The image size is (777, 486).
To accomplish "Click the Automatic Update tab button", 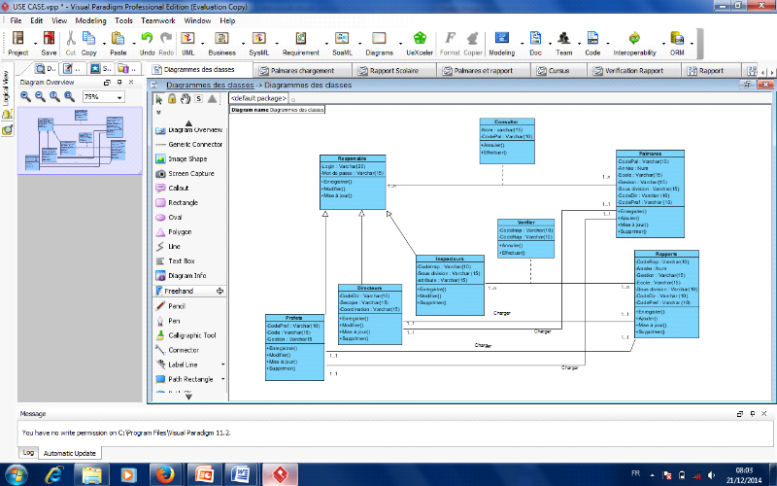I will (69, 453).
